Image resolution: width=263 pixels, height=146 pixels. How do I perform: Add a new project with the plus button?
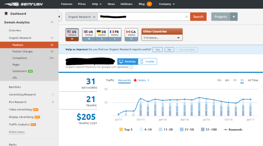pyautogui.click(x=234, y=17)
